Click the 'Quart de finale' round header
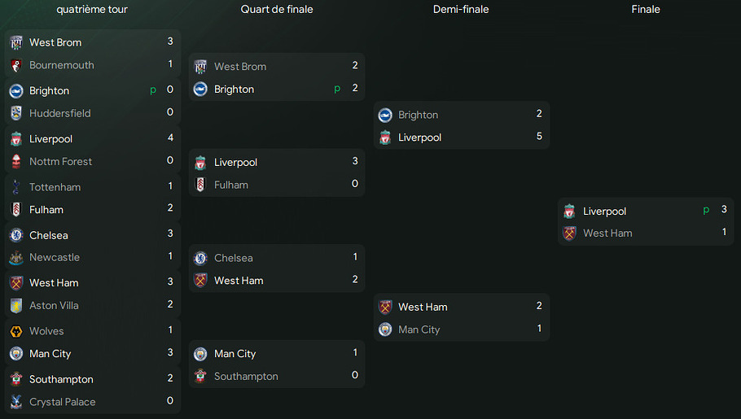Viewport: 741px width, 419px height. [x=277, y=10]
